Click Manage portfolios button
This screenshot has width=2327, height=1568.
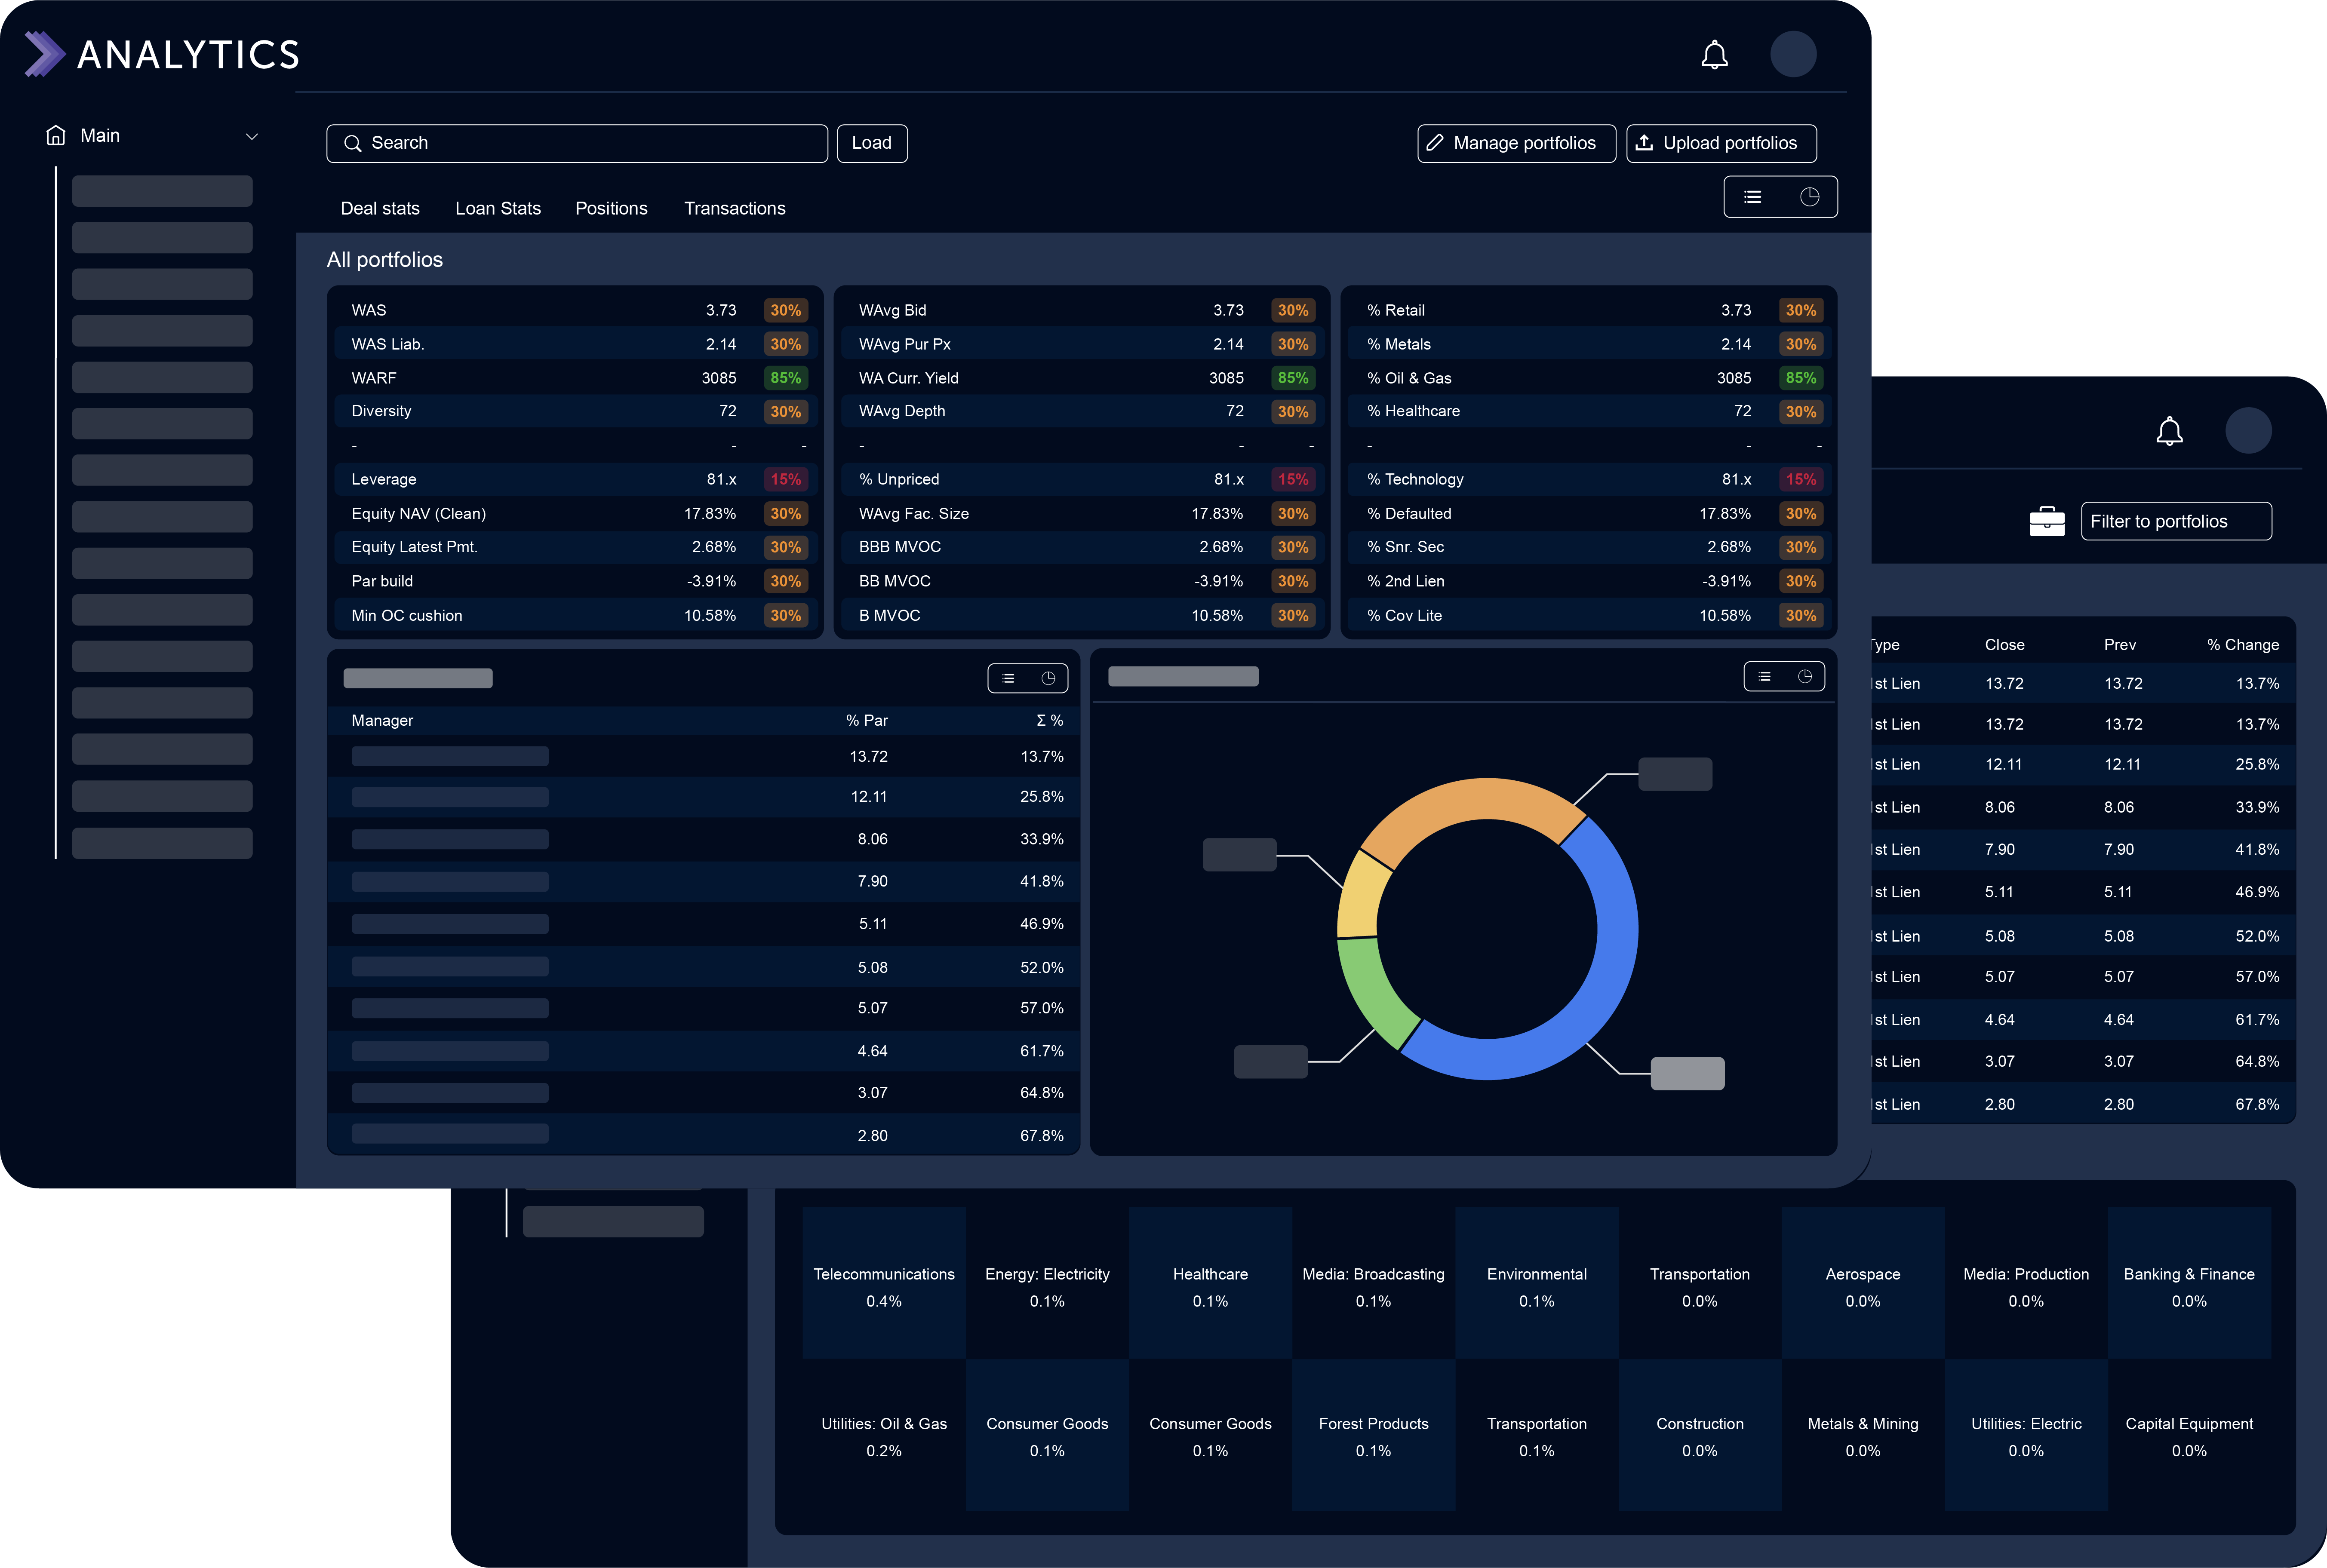pyautogui.click(x=1516, y=143)
